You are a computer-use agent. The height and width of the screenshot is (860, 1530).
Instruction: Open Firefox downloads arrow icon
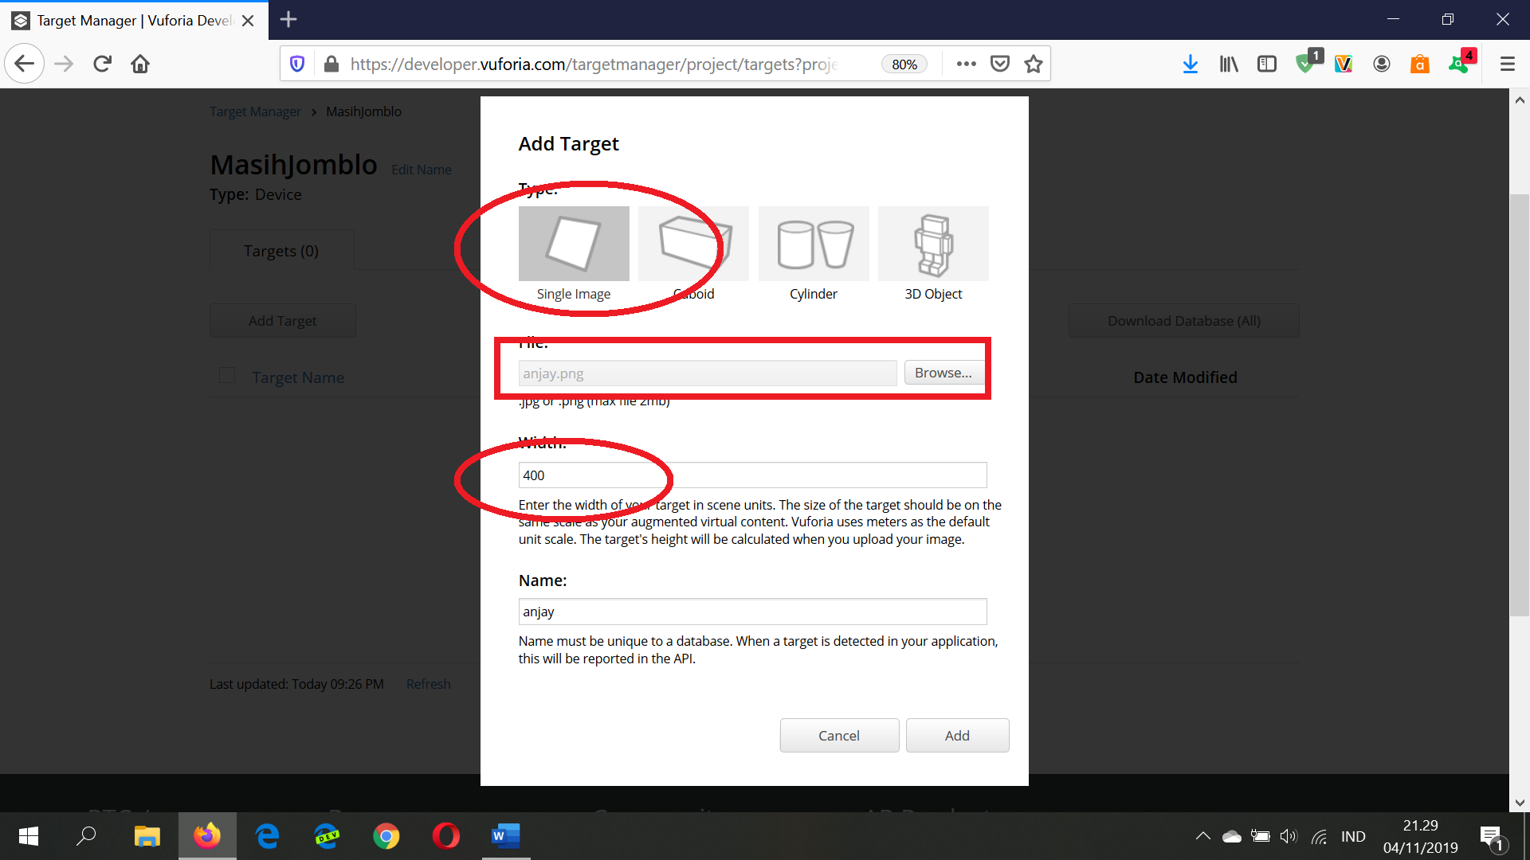coord(1190,64)
